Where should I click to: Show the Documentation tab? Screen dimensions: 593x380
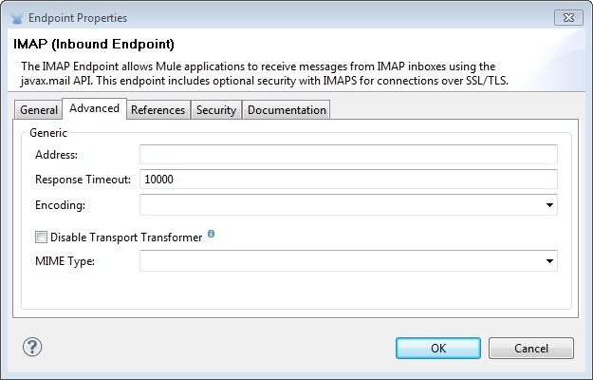pos(287,110)
